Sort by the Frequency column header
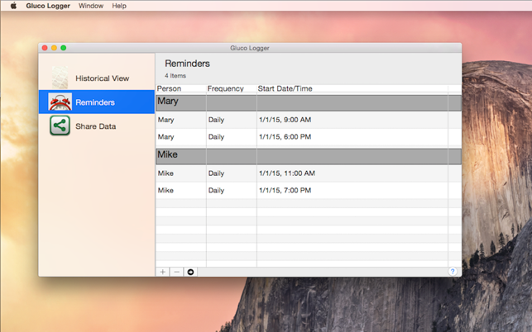The height and width of the screenshot is (332, 532). pyautogui.click(x=232, y=88)
